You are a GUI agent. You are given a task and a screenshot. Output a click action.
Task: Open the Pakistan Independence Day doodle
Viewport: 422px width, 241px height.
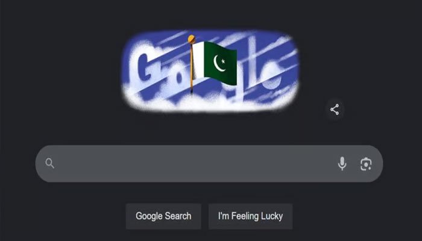pos(210,71)
